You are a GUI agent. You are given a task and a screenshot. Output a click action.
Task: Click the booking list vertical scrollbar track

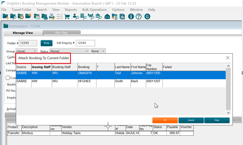click(x=228, y=89)
